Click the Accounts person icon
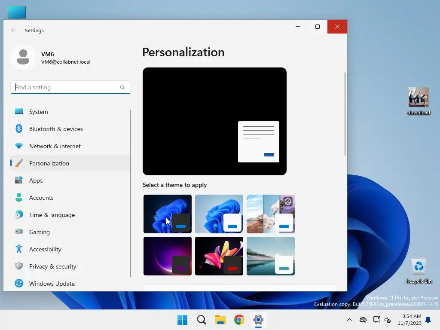 pos(19,197)
